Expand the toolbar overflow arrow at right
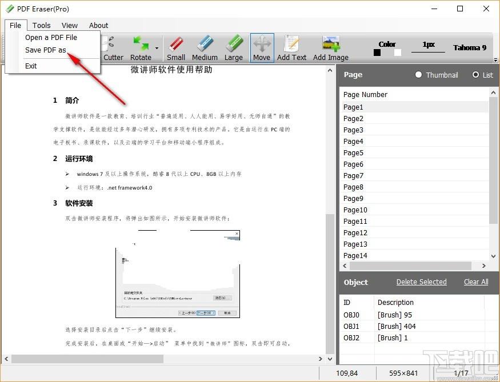This screenshot has height=382, width=500. pos(495,59)
